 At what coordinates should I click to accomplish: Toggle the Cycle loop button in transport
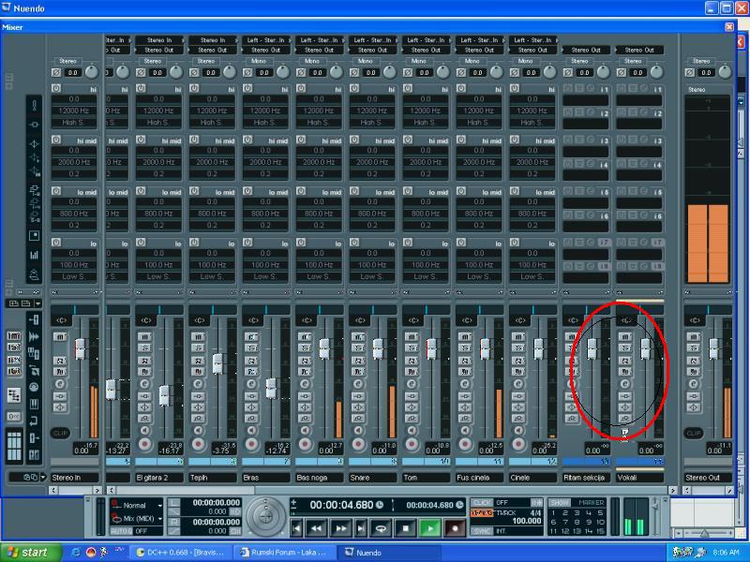pos(382,528)
